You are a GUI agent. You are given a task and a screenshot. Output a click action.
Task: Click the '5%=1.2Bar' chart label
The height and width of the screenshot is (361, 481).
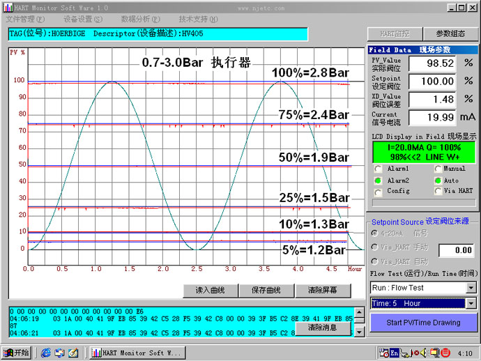tap(314, 250)
